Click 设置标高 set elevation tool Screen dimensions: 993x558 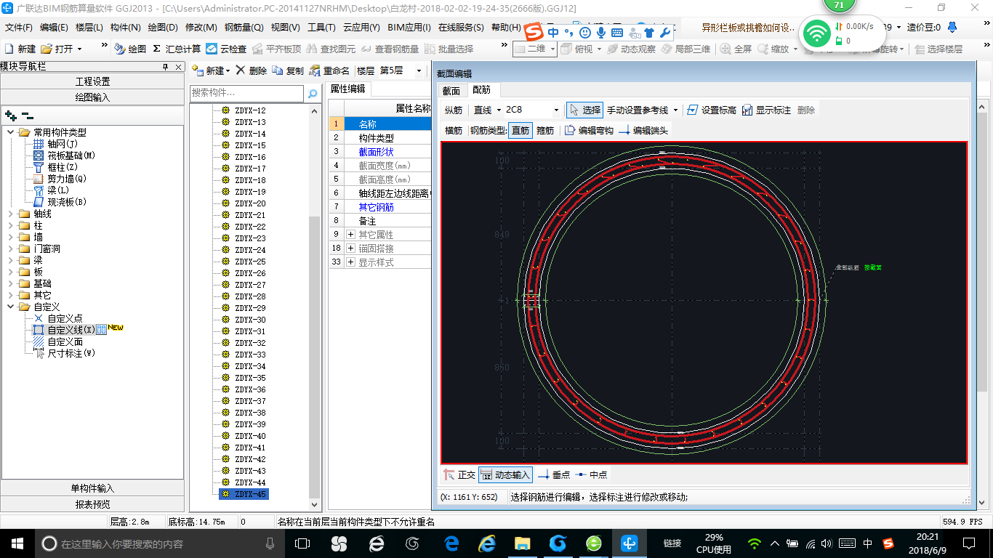click(x=712, y=110)
